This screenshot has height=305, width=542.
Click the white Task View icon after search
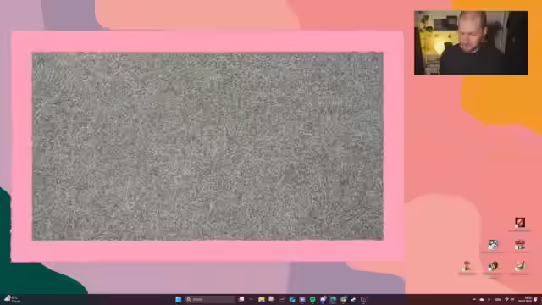241,299
